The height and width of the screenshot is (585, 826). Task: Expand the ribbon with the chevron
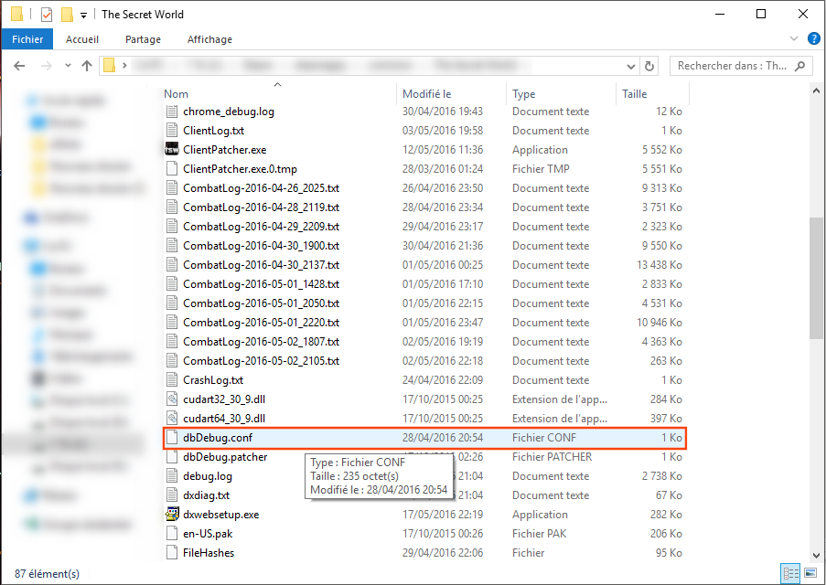[x=794, y=38]
